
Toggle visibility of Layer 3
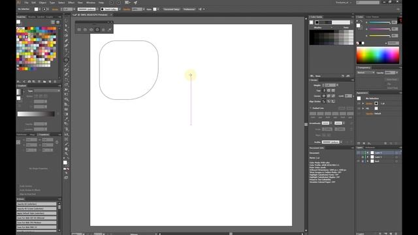pyautogui.click(x=359, y=157)
